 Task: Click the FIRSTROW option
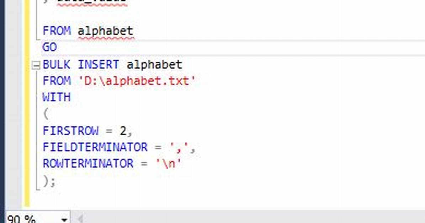click(71, 131)
